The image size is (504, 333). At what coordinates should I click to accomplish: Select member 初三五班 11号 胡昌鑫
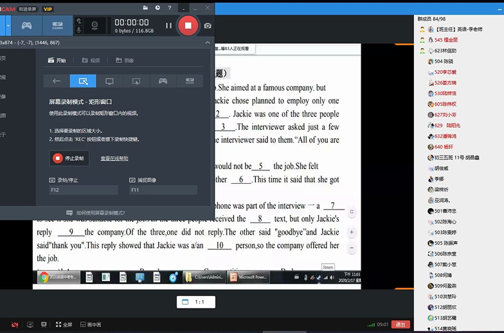click(x=453, y=157)
